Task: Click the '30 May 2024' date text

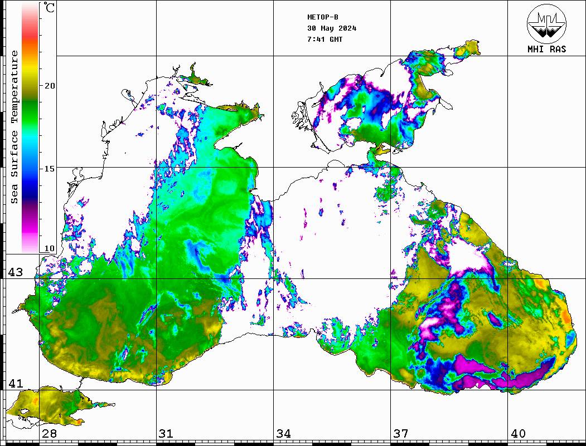Action: pos(332,28)
